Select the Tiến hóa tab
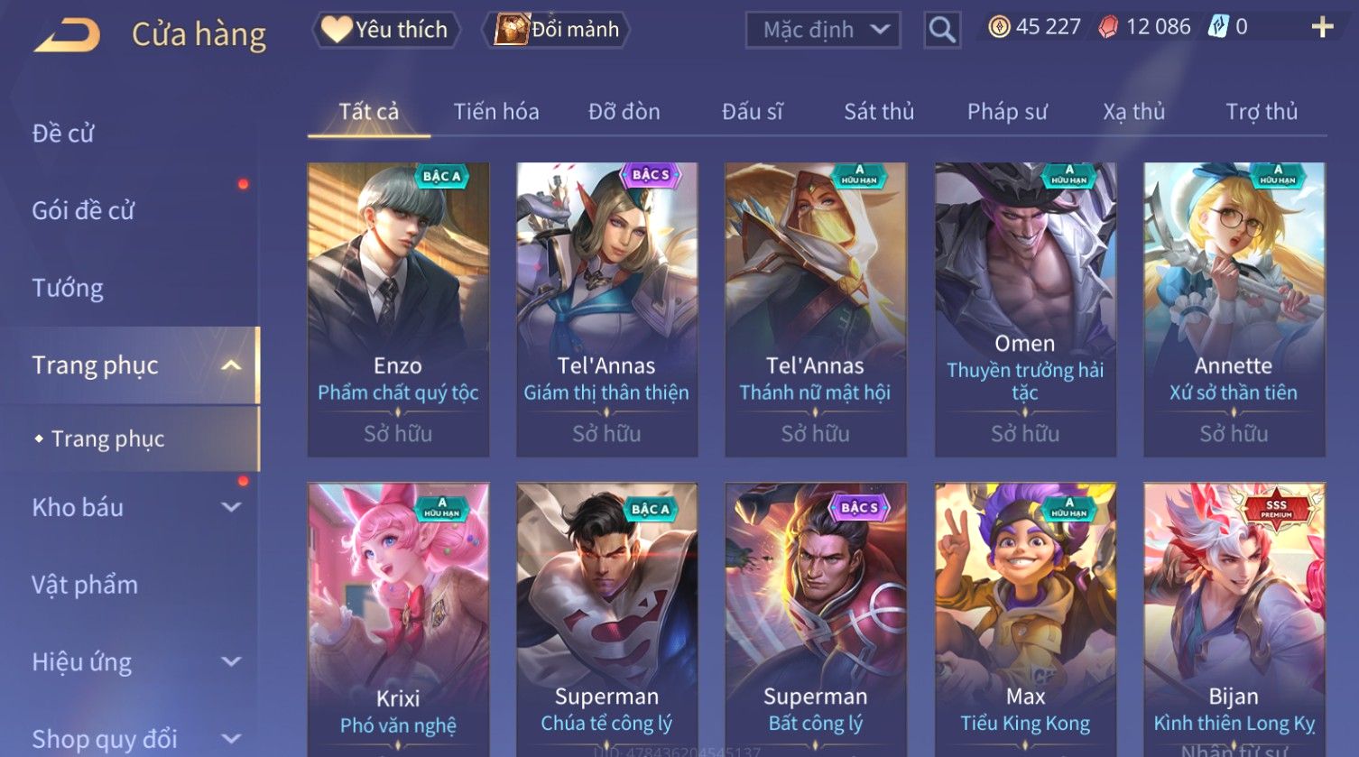The image size is (1359, 757). click(496, 112)
